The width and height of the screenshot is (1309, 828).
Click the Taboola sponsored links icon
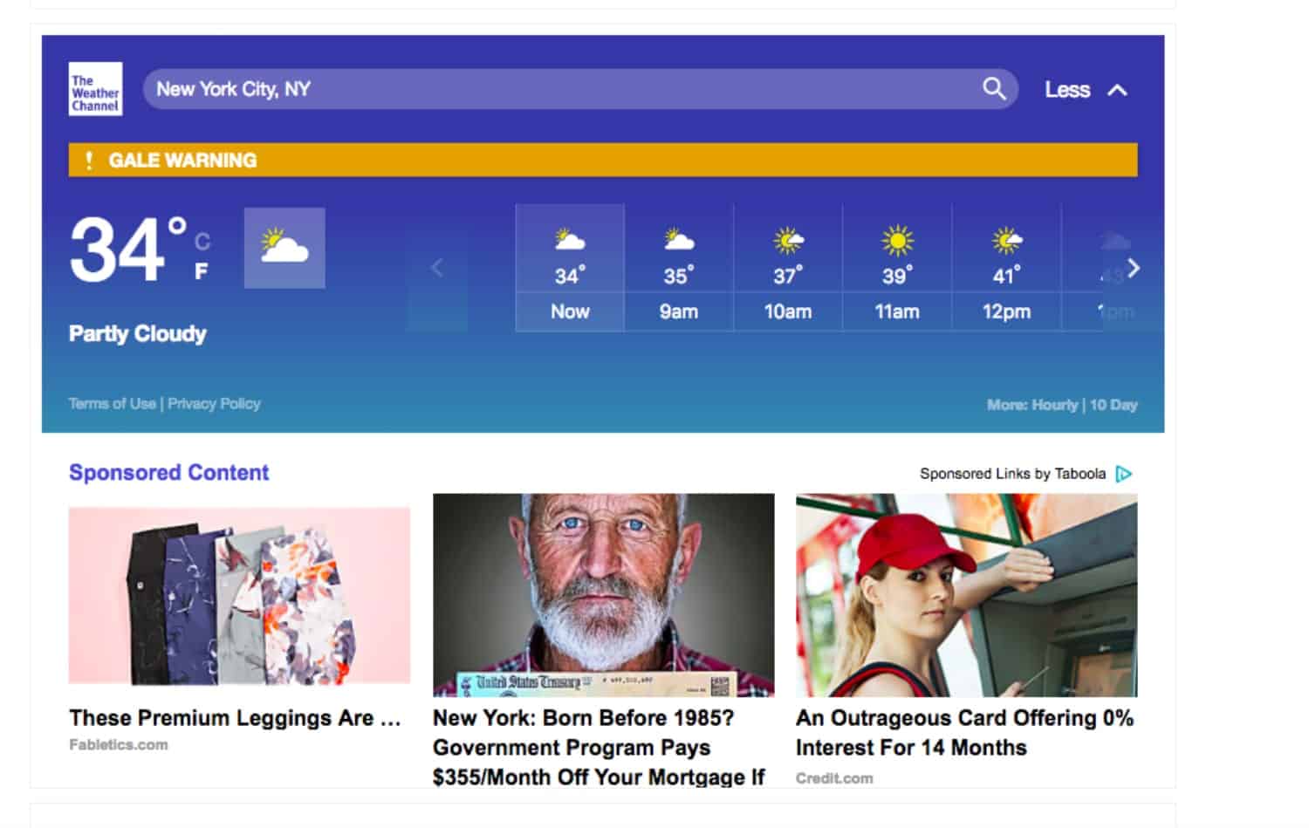click(x=1124, y=474)
